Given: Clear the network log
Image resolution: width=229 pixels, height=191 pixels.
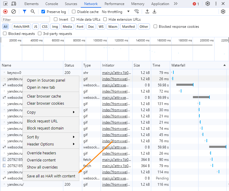Looking at the screenshot, I should point(14,12).
